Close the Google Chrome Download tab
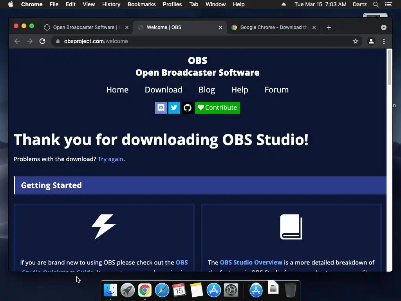Screen dimensions: 401x301 (314, 27)
